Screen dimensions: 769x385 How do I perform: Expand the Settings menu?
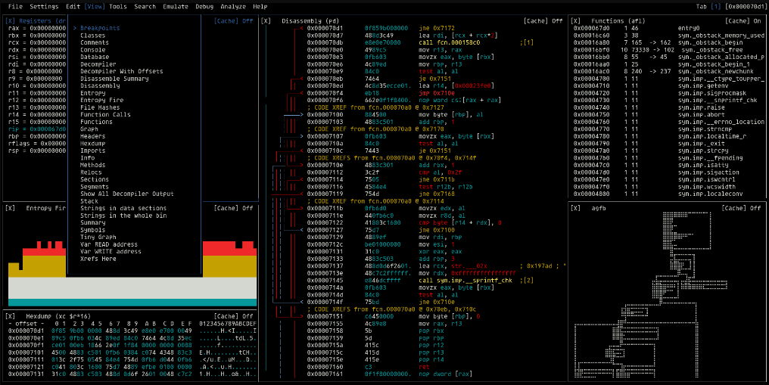[44, 6]
